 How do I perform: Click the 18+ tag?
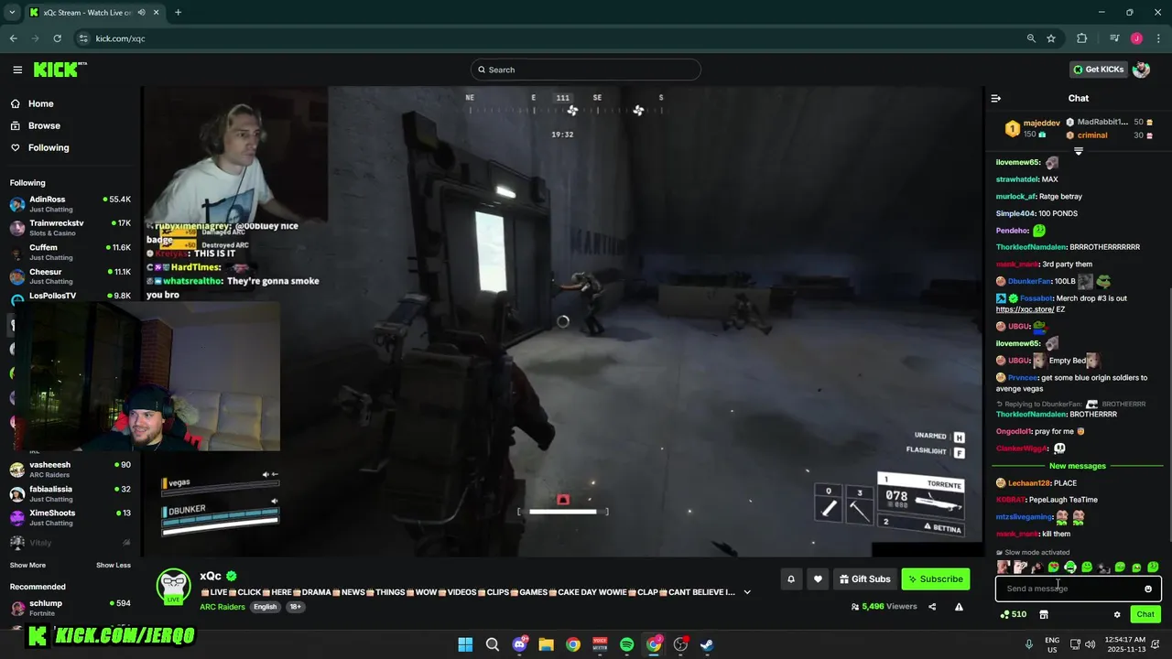(295, 607)
